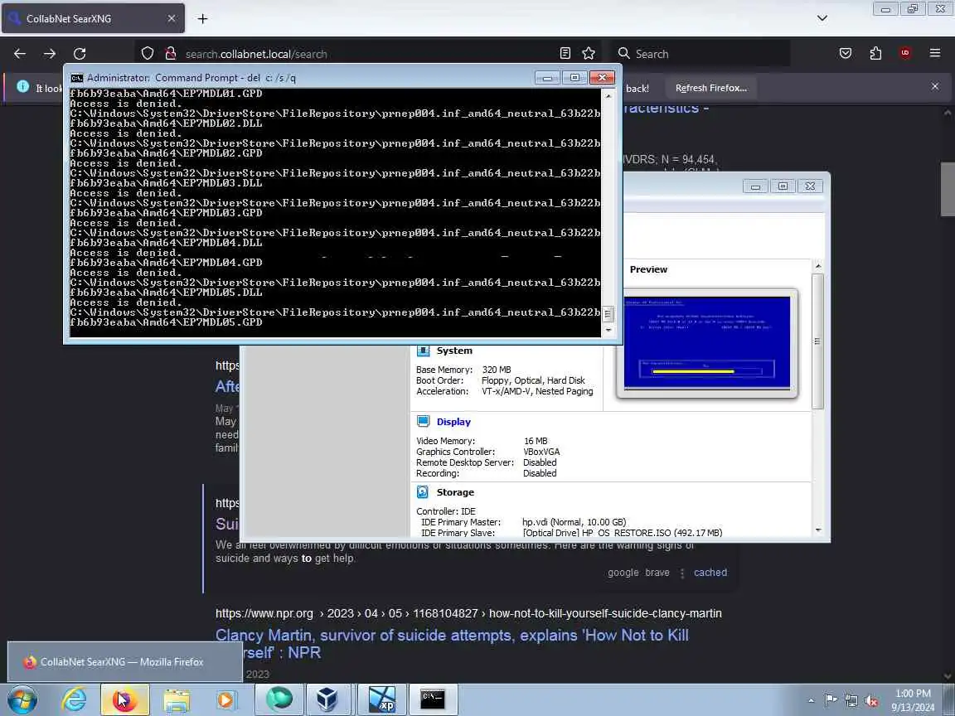Open the Firefox extensions puzzle icon
Screen dimensions: 955x716
(875, 54)
